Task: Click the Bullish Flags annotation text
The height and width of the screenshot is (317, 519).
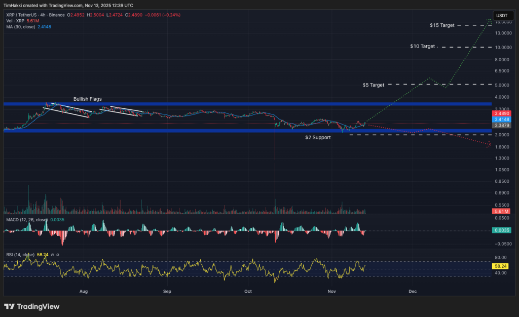Action: (87, 99)
